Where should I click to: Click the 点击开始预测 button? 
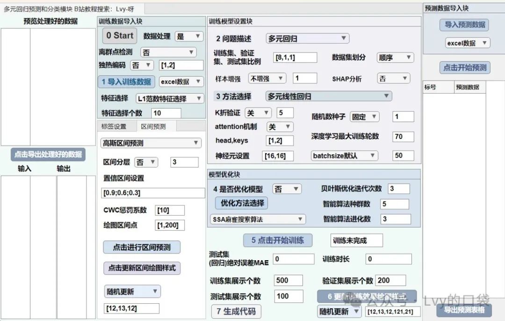coord(464,67)
